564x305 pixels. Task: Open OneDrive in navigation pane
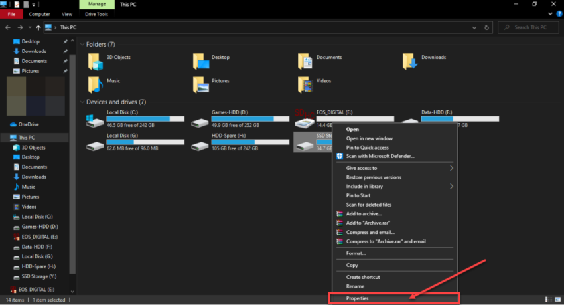25,124
